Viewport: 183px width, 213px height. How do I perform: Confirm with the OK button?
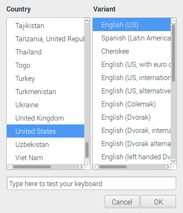(158, 202)
